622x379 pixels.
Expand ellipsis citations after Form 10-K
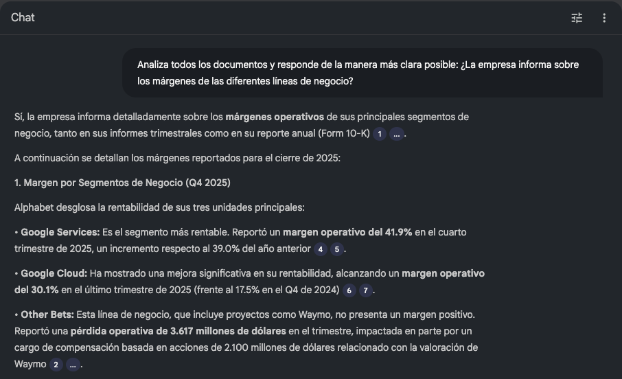(396, 134)
